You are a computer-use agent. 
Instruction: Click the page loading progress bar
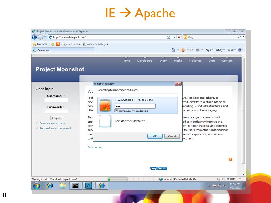[x=118, y=179]
